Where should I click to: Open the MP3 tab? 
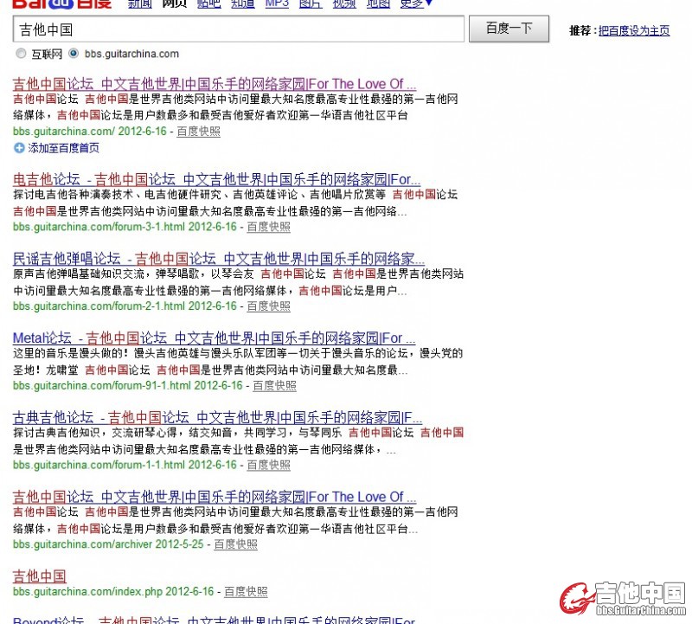click(277, 4)
